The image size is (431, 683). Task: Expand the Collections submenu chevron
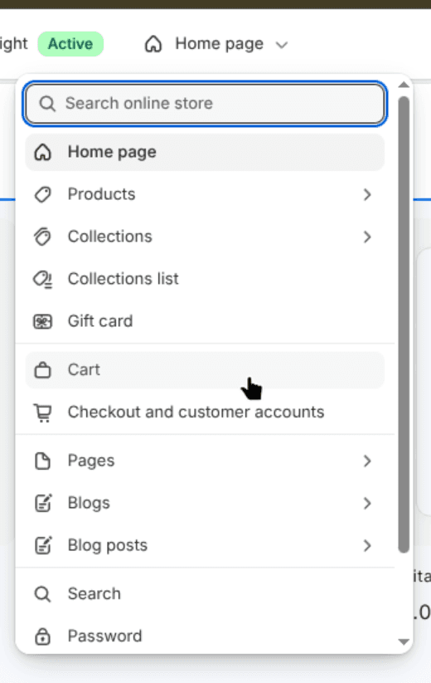[x=367, y=237]
